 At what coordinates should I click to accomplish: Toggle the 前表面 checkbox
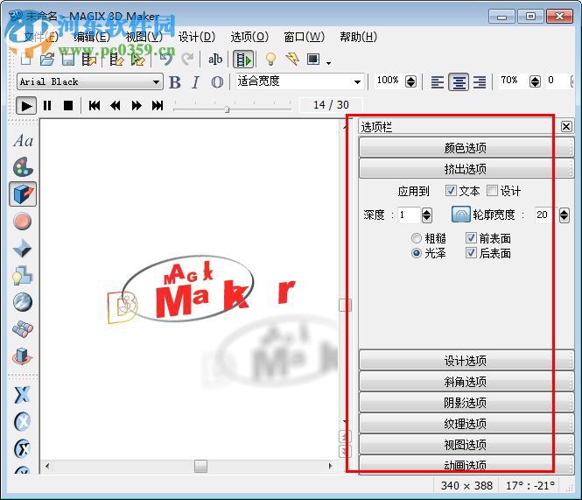click(x=471, y=238)
